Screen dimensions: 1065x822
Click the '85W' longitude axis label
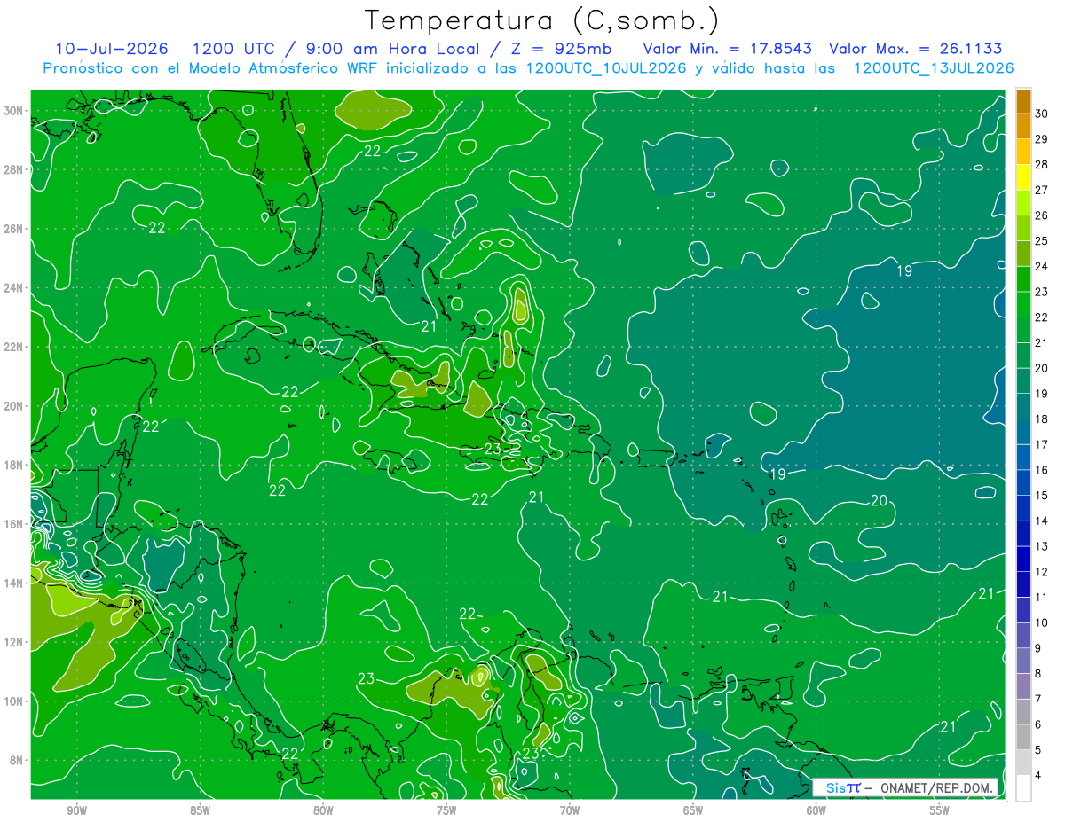coord(201,810)
